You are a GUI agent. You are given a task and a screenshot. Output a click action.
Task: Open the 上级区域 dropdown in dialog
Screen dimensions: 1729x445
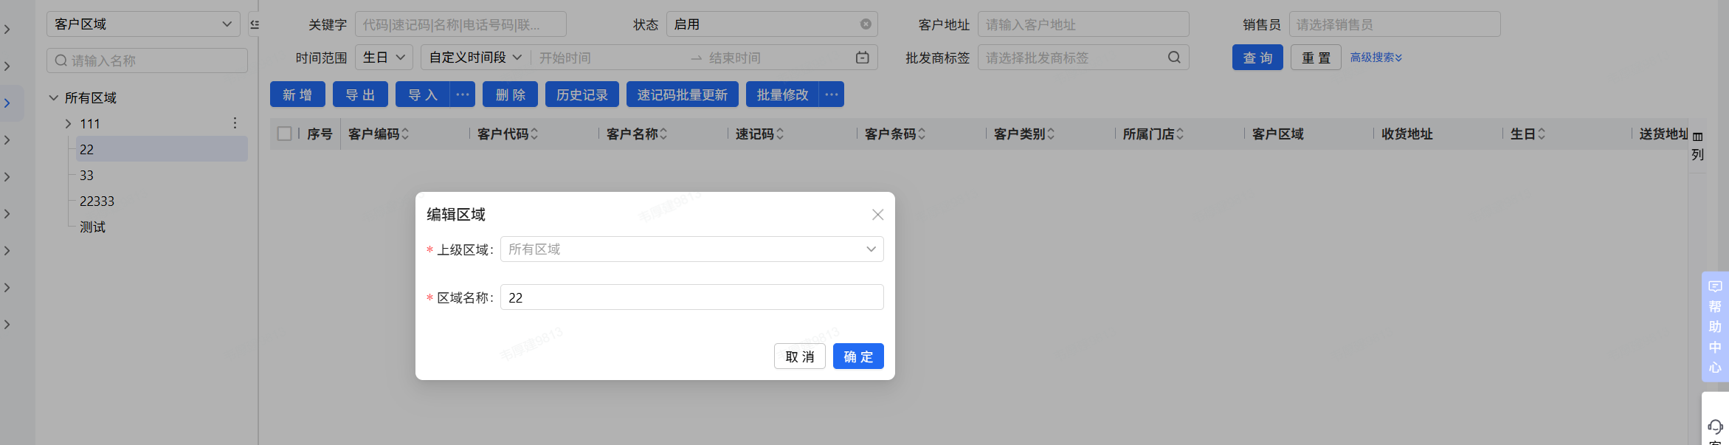[x=691, y=249]
